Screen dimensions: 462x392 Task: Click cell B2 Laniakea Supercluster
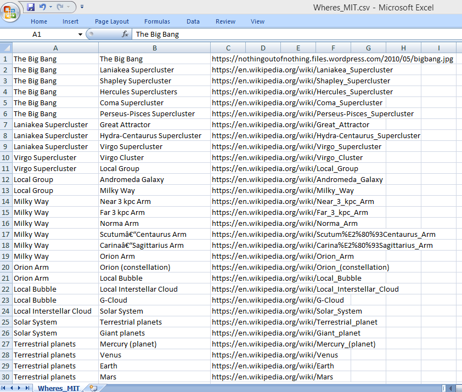[x=154, y=70]
